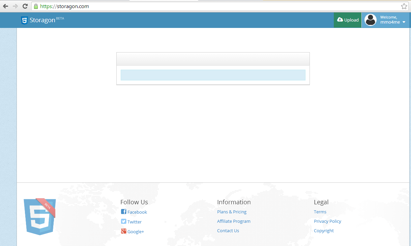Click the Twitter bird icon

124,221
